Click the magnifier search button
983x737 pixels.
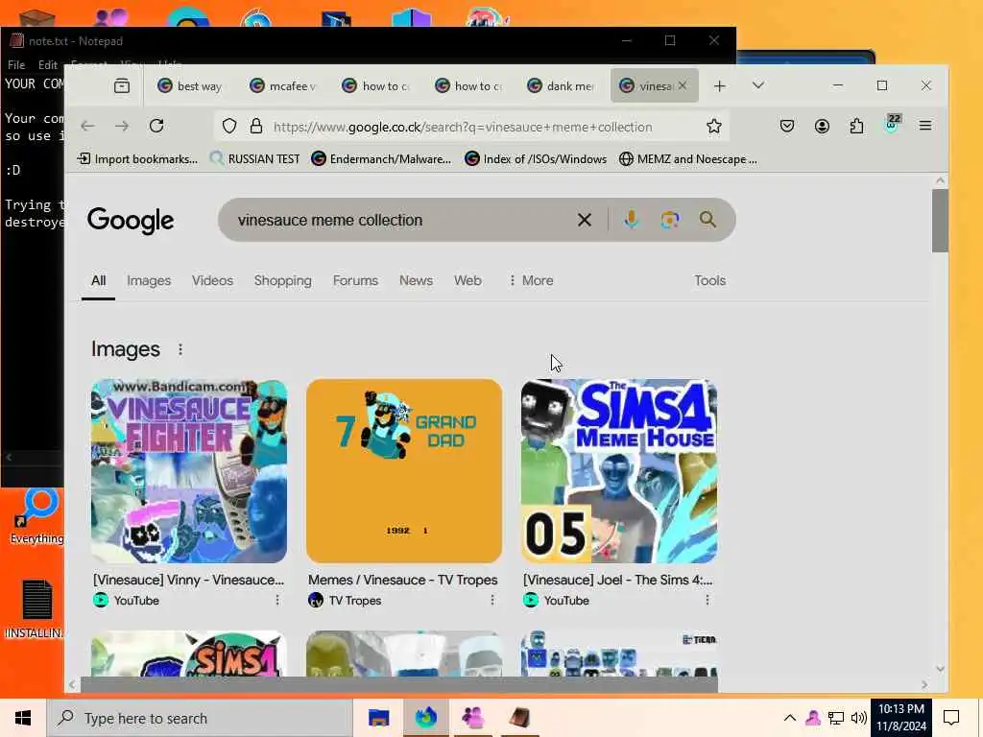(707, 220)
